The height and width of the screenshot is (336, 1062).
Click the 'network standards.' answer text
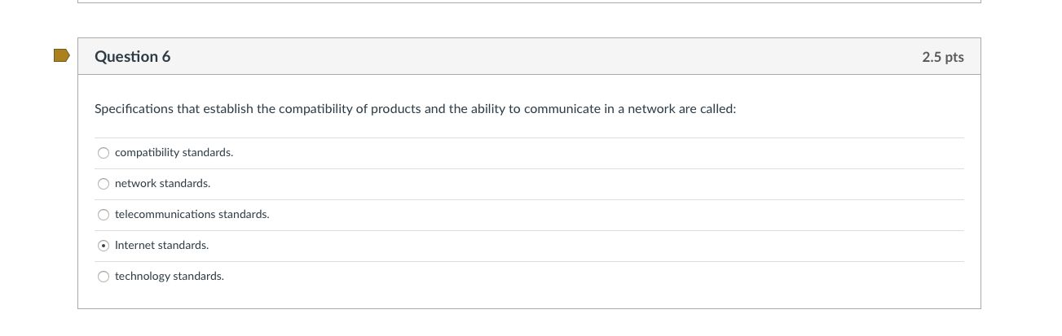pos(162,184)
